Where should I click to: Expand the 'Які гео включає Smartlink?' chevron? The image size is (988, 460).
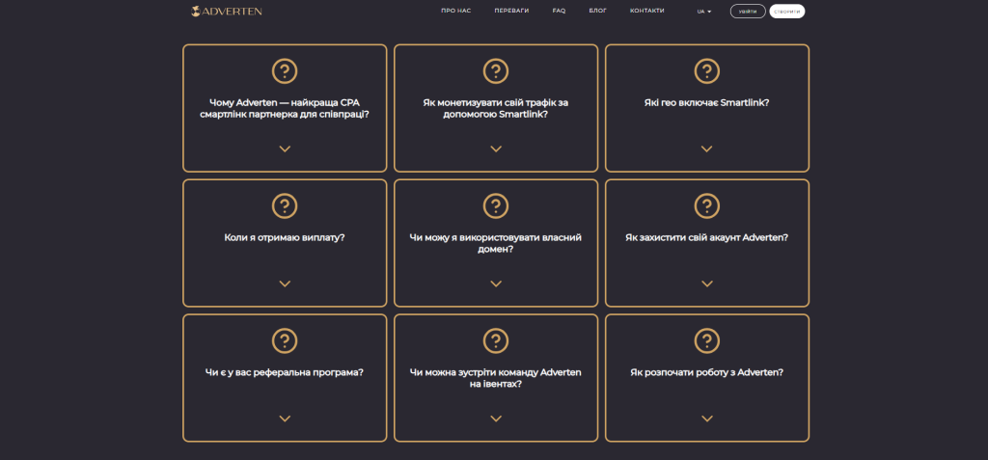pos(706,149)
